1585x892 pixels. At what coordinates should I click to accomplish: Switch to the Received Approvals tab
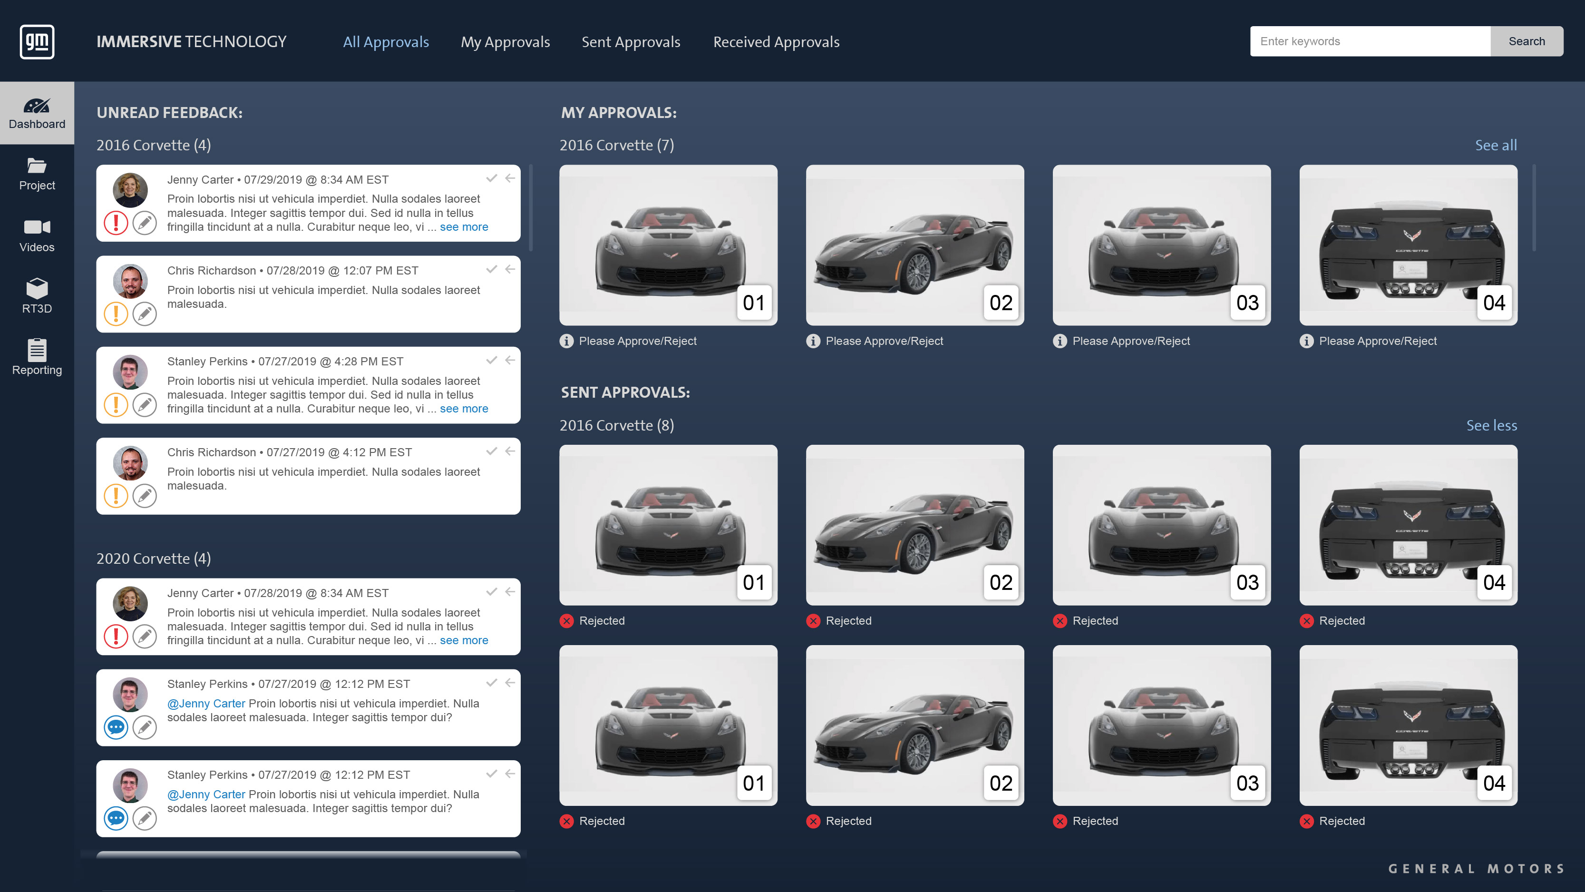776,42
